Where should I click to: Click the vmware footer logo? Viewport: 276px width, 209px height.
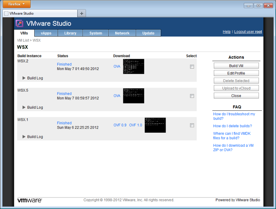(30, 200)
